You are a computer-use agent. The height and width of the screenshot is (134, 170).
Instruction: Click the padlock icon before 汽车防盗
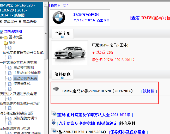[53, 122]
